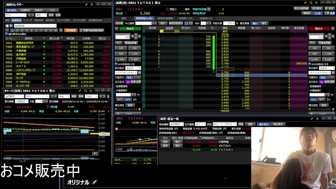Viewport: 336px width, 189px height.
Task: Click the refresh 売建可能数量を更新 button
Action: (92, 30)
